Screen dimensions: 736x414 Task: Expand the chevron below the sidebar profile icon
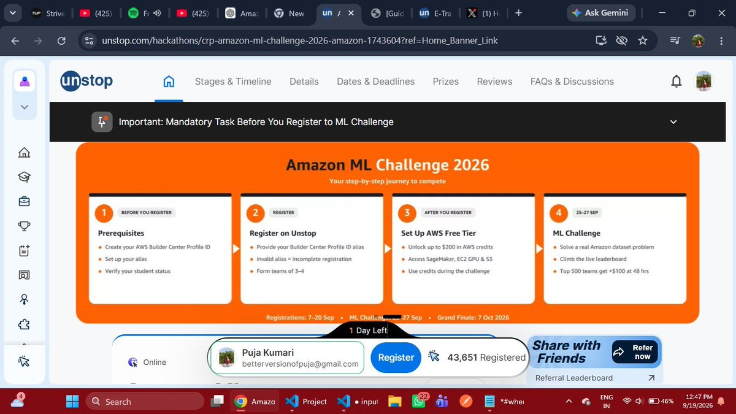click(25, 107)
